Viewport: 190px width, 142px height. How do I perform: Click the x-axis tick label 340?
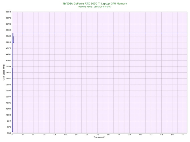[x=119, y=135]
